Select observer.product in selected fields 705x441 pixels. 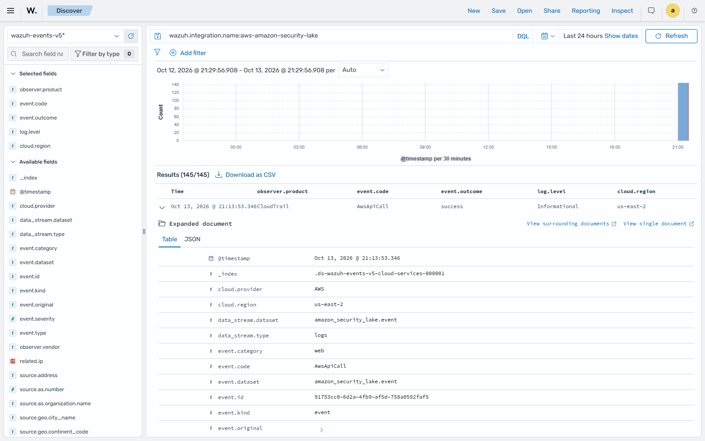coord(41,90)
